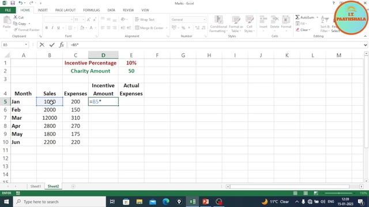The width and height of the screenshot is (369, 207).
Task: Click the Save icon in quick access toolbar
Action: click(x=13, y=3)
